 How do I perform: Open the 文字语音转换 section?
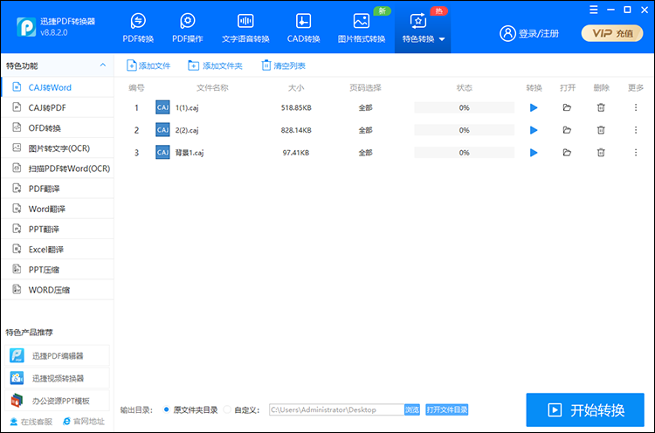coord(245,28)
